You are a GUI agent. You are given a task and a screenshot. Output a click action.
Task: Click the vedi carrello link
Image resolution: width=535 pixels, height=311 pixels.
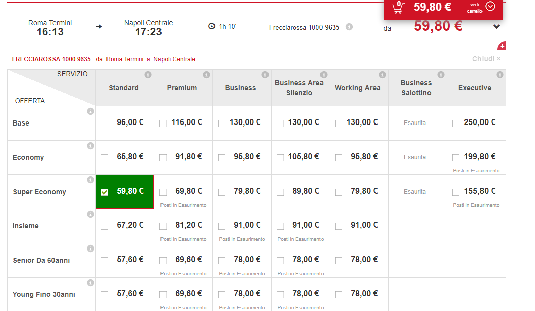[474, 7]
